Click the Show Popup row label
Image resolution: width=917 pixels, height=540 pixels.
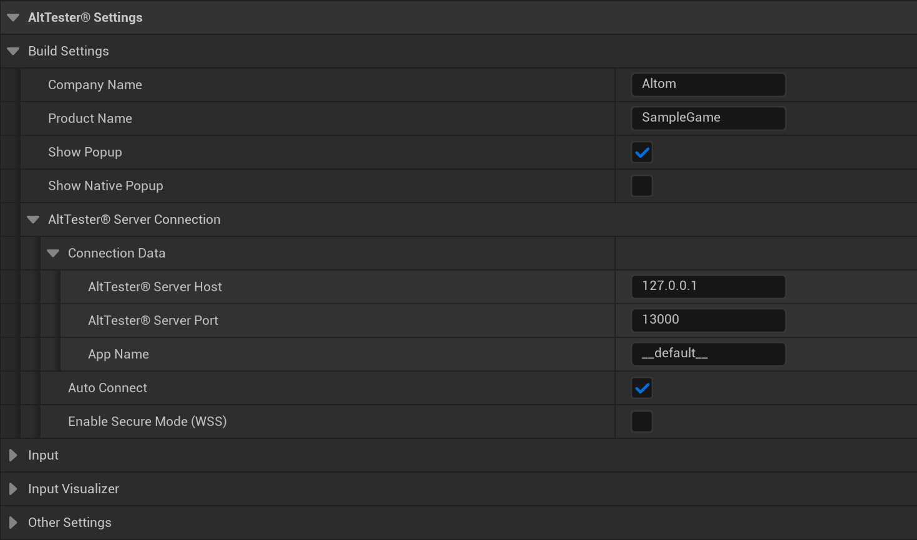tap(85, 152)
